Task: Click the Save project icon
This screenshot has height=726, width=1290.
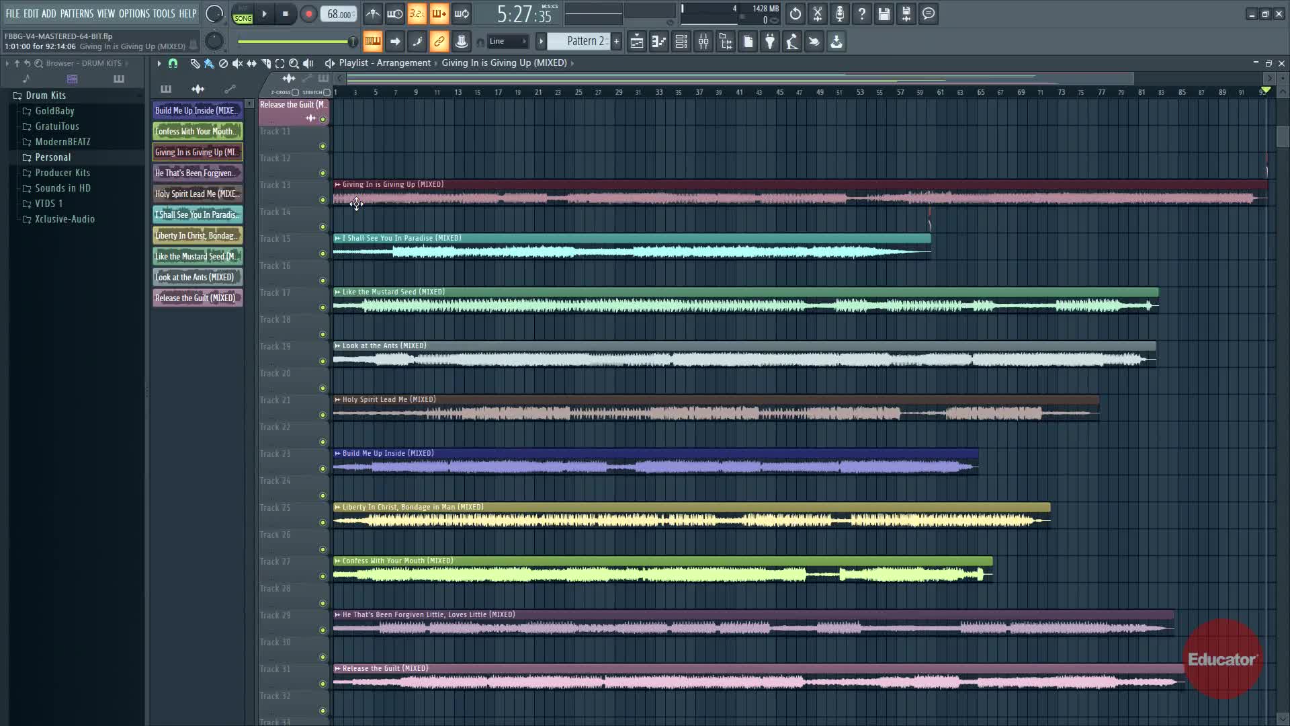Action: pyautogui.click(x=884, y=13)
